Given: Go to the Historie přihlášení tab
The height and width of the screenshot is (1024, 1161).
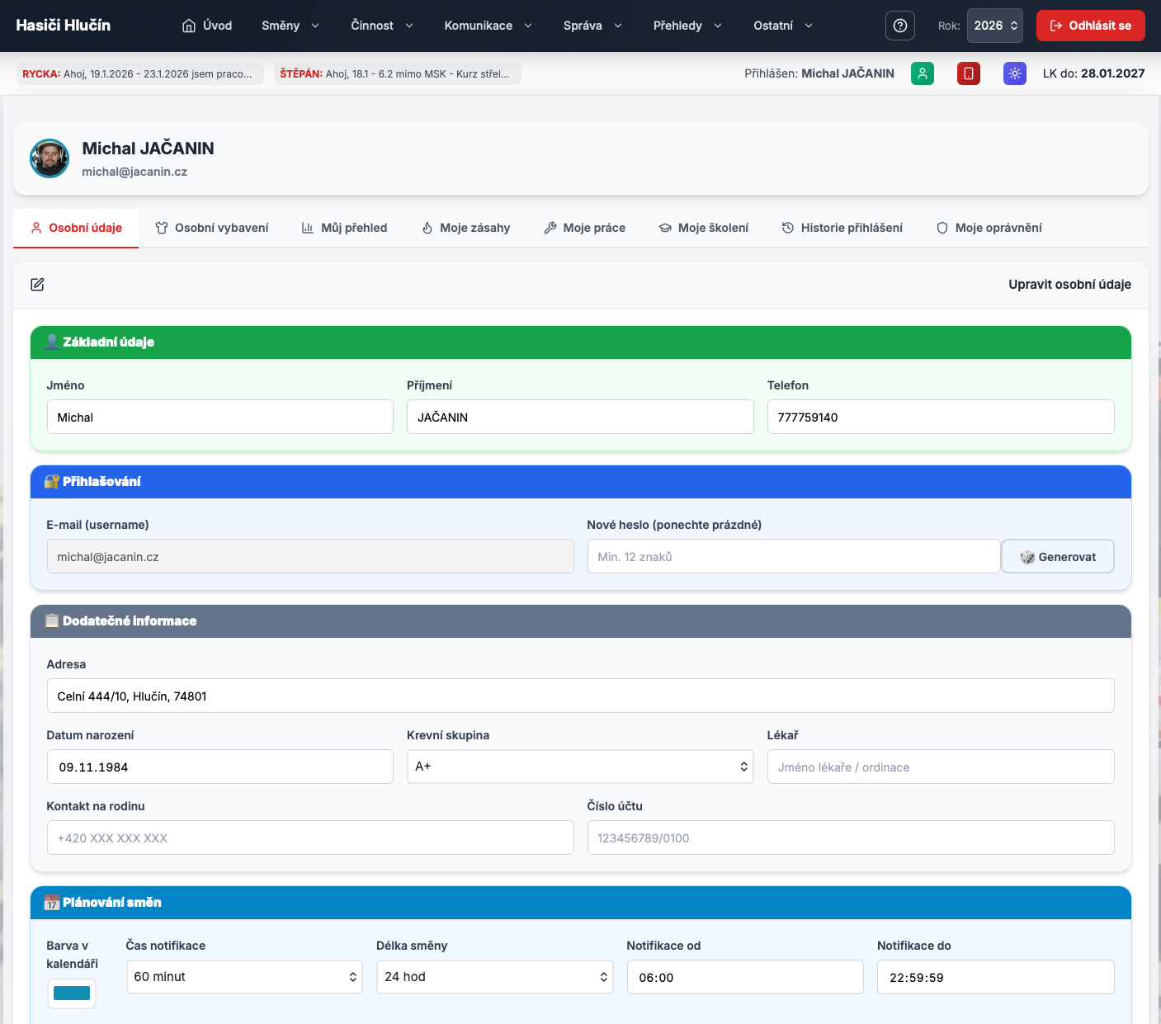Looking at the screenshot, I should (x=842, y=228).
